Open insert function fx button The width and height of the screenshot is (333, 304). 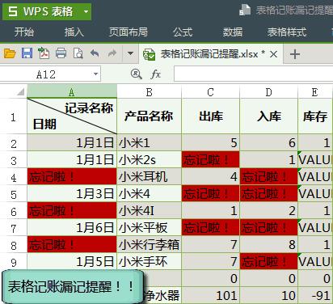[x=156, y=74]
